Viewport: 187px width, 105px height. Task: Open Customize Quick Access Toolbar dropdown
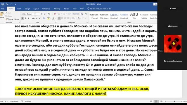point(15,4)
